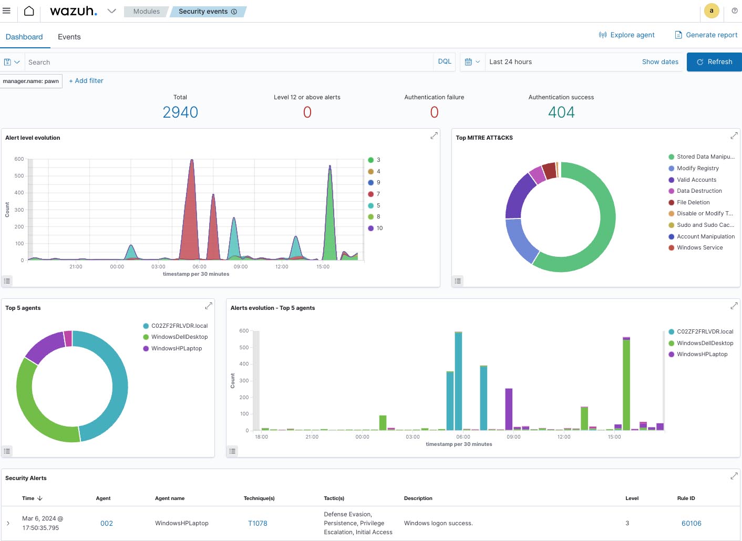The height and width of the screenshot is (541, 742).
Task: Expand the Security Alerts panel
Action: 734,476
